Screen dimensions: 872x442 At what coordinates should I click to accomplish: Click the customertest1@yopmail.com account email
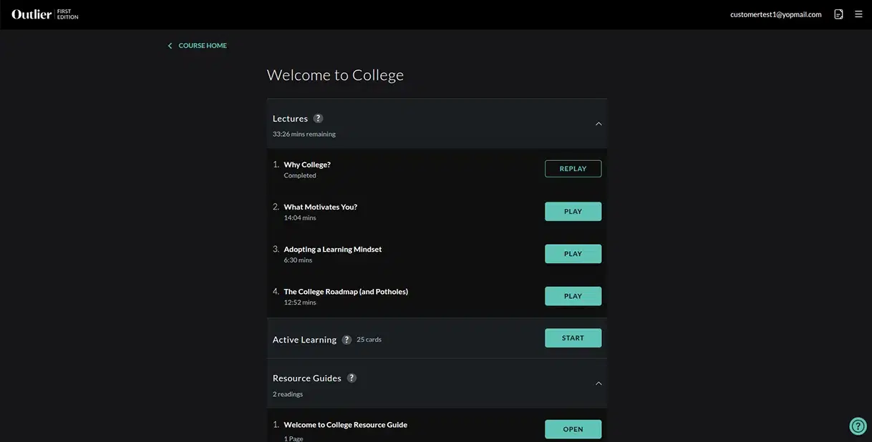[775, 14]
